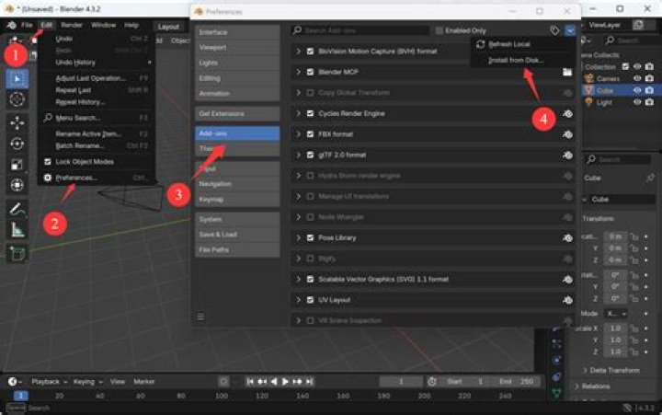Image resolution: width=662 pixels, height=415 pixels.
Task: Open the Keymap preferences section
Action: coord(237,199)
